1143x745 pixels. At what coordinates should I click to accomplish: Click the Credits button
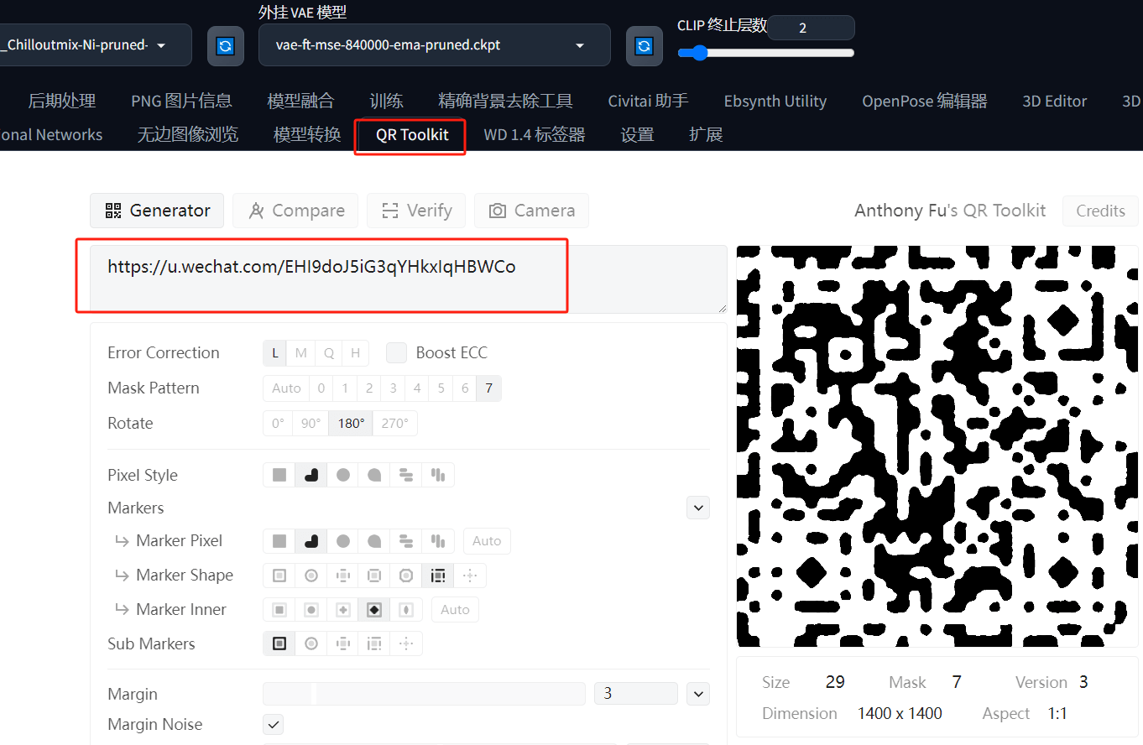[x=1100, y=211]
